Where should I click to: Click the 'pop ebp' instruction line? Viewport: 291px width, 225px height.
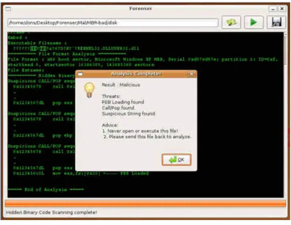43,136
